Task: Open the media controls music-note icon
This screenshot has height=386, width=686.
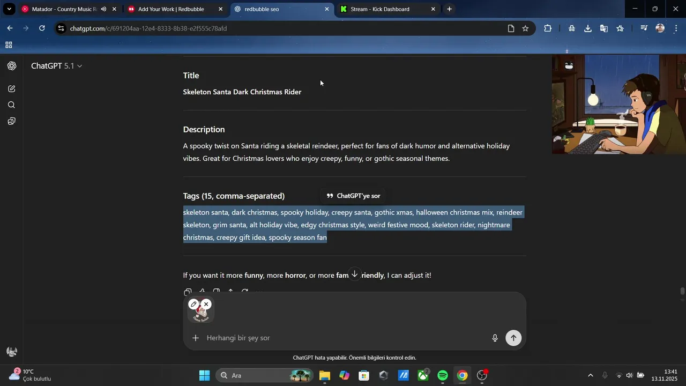Action: [x=644, y=28]
